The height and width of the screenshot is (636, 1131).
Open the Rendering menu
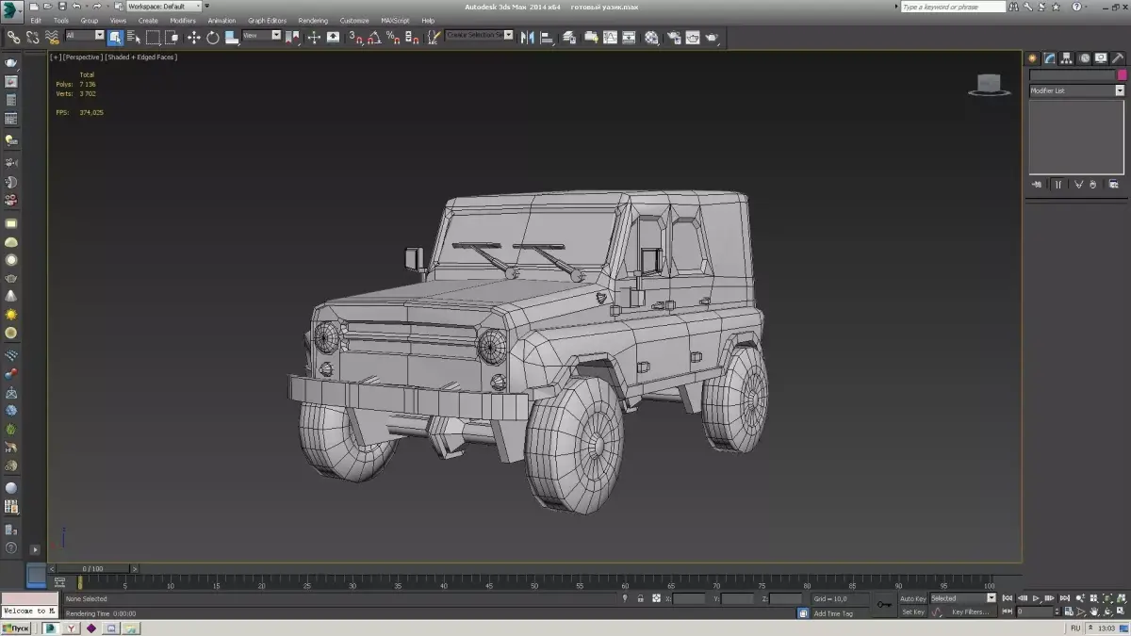point(313,20)
